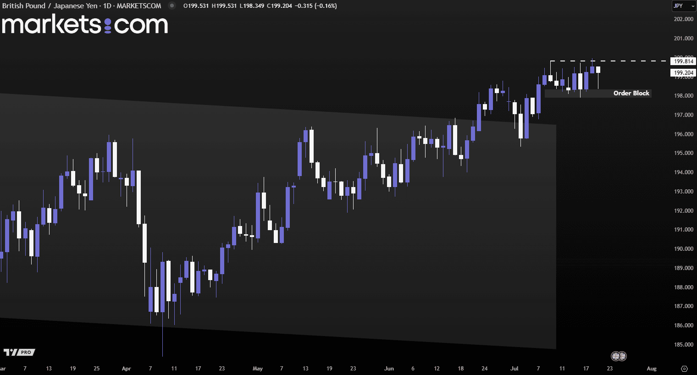Click the closing value C199.204 in legend

(x=279, y=6)
